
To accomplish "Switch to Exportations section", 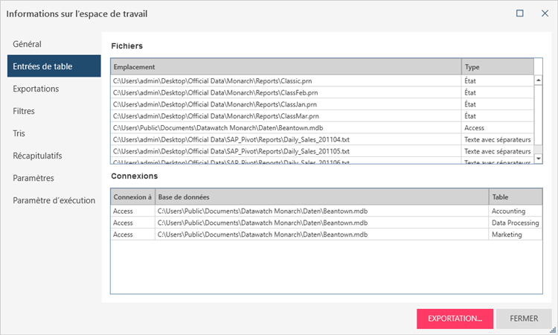I will [x=36, y=89].
